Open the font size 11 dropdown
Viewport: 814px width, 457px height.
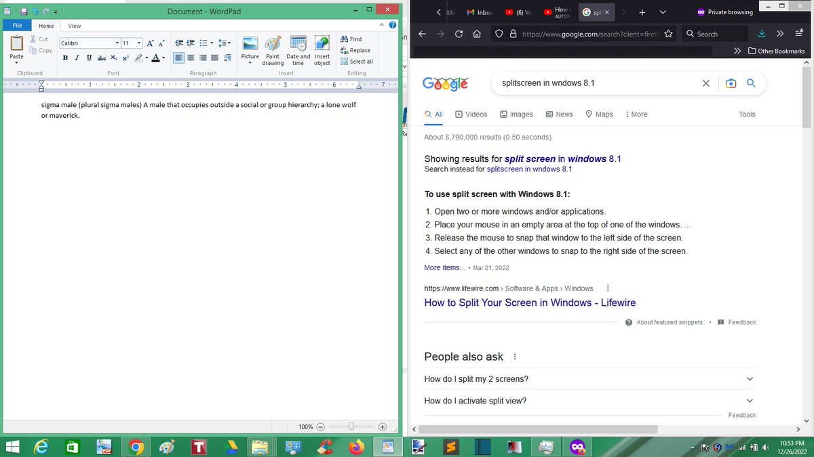coord(139,43)
